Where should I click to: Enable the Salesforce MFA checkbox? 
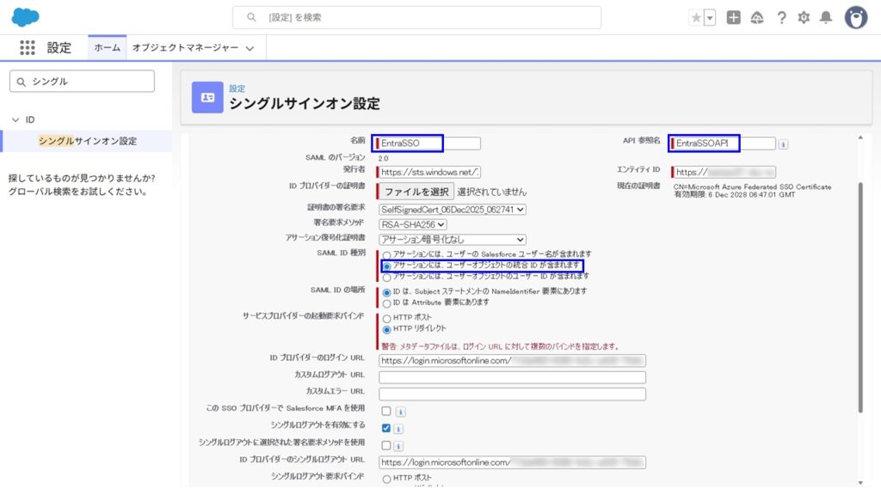click(386, 412)
